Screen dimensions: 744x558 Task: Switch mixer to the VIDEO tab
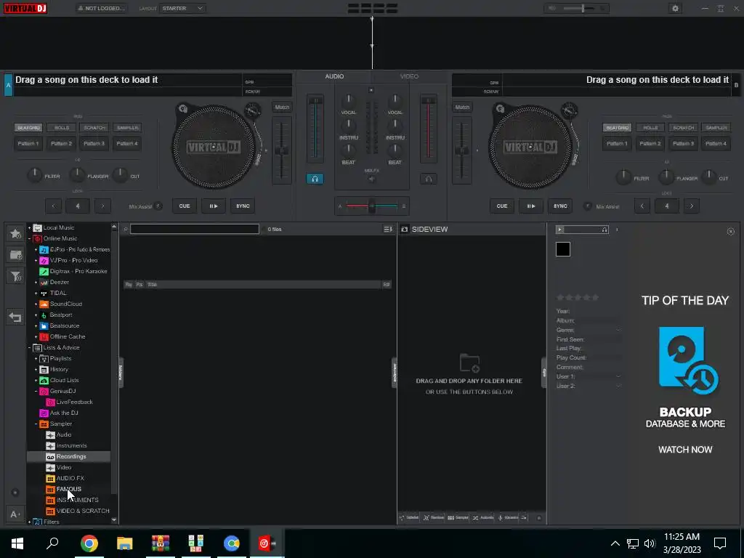[409, 76]
